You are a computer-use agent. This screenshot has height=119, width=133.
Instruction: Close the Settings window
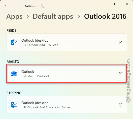click(x=127, y=4)
